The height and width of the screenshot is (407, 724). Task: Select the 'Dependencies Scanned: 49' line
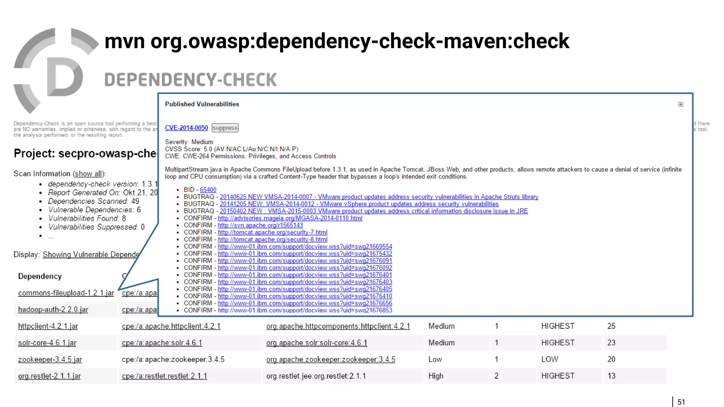point(94,201)
